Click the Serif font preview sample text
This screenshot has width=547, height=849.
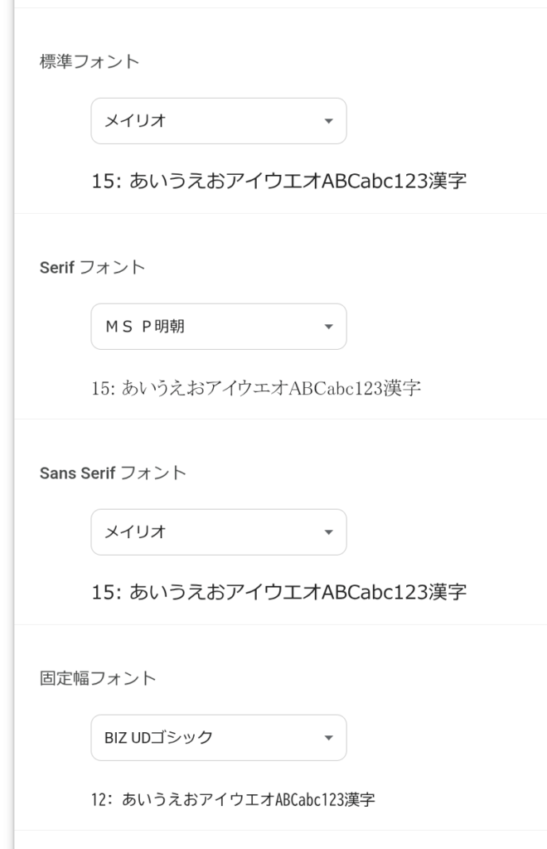point(256,387)
